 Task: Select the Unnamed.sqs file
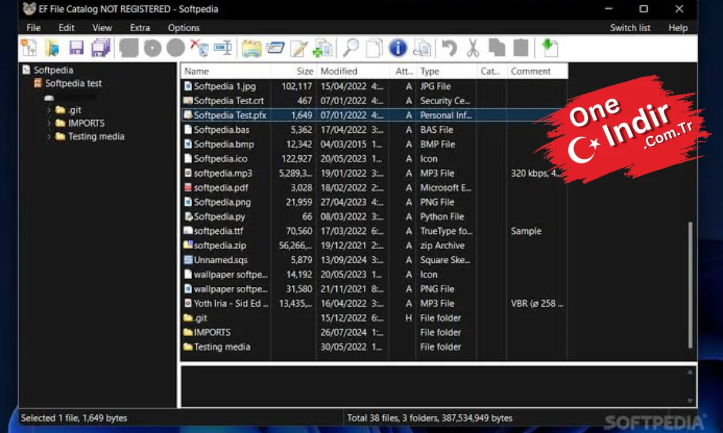(374, 260)
